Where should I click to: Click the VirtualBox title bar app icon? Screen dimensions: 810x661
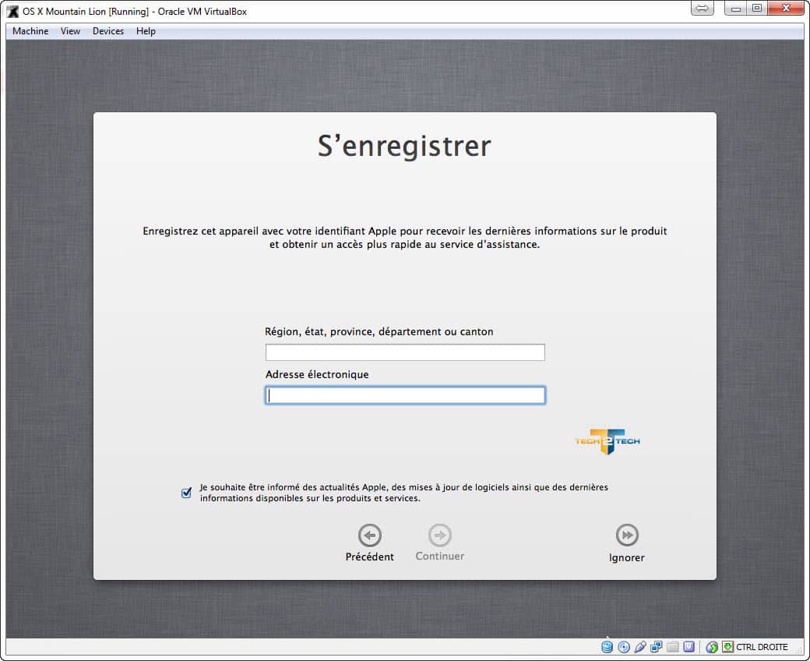[x=12, y=11]
